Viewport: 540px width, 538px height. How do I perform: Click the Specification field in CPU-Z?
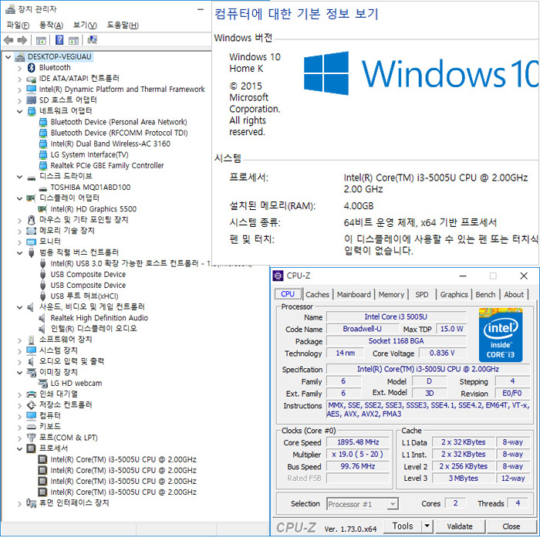tap(428, 369)
